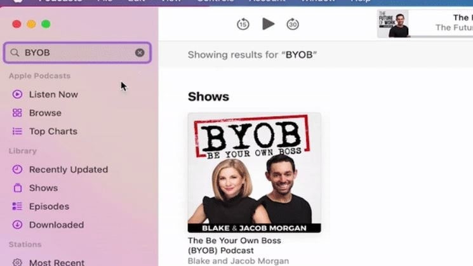The height and width of the screenshot is (266, 473).
Task: Click the Shows results heading
Action: pyautogui.click(x=208, y=96)
